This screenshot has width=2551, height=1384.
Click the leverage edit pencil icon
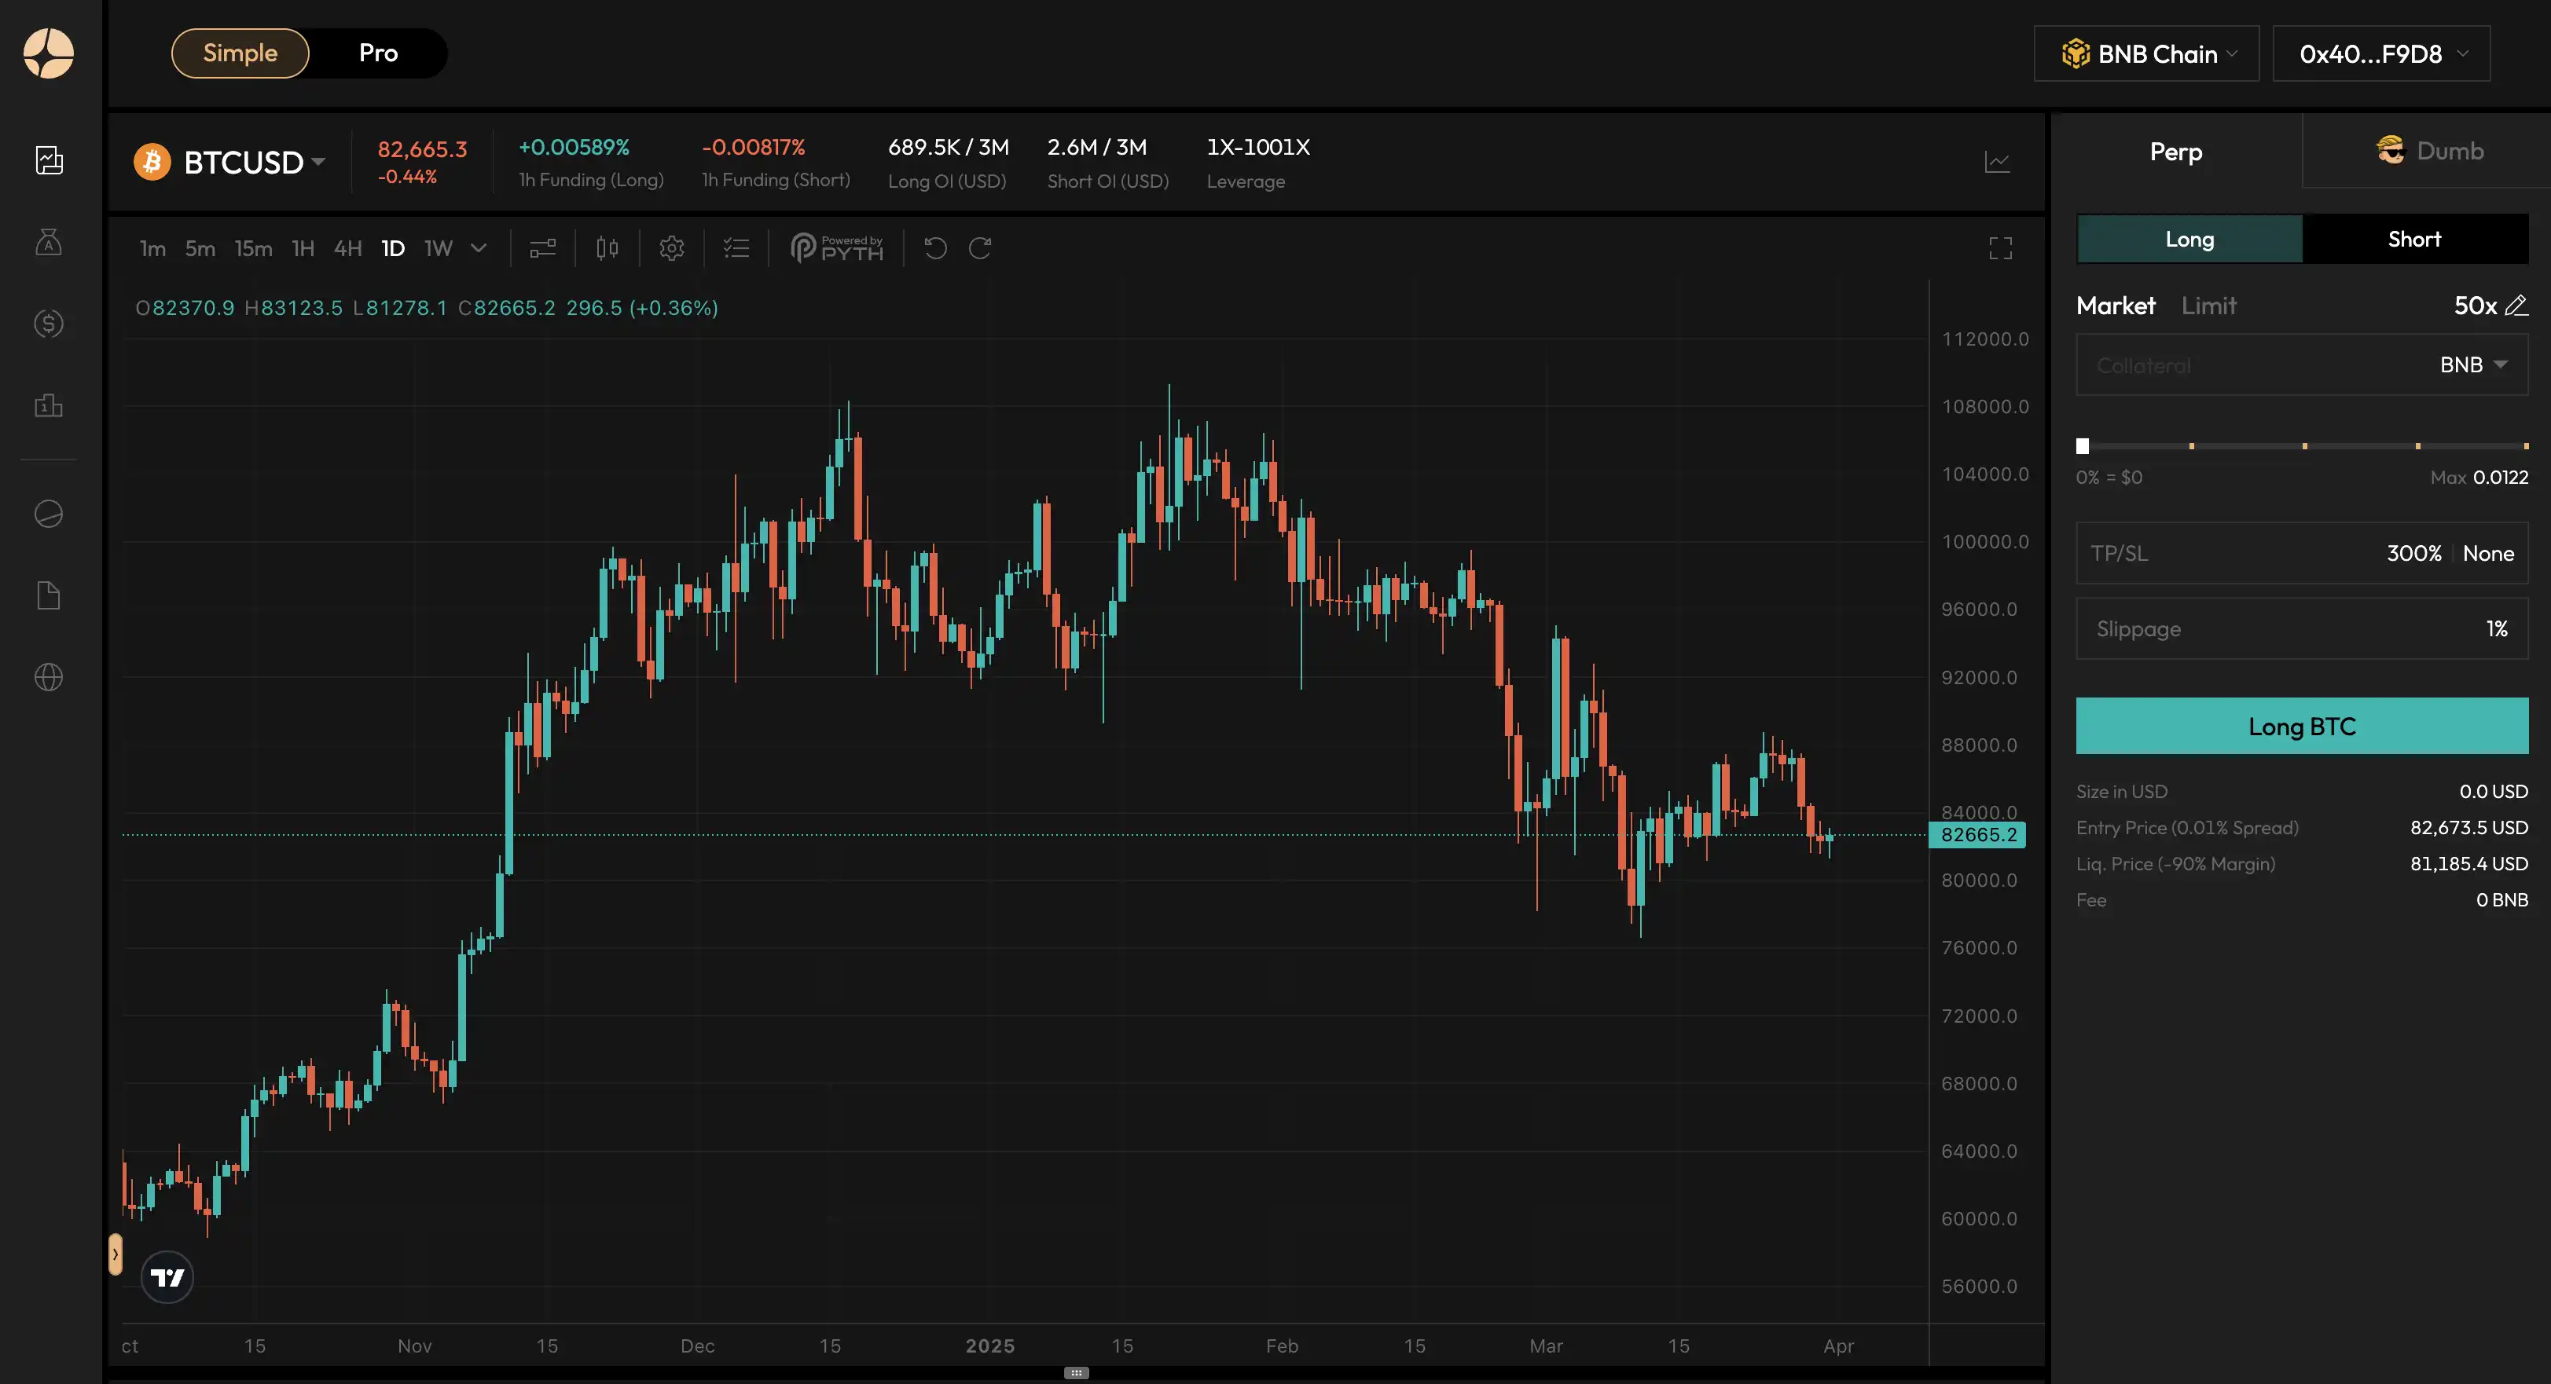(2516, 305)
